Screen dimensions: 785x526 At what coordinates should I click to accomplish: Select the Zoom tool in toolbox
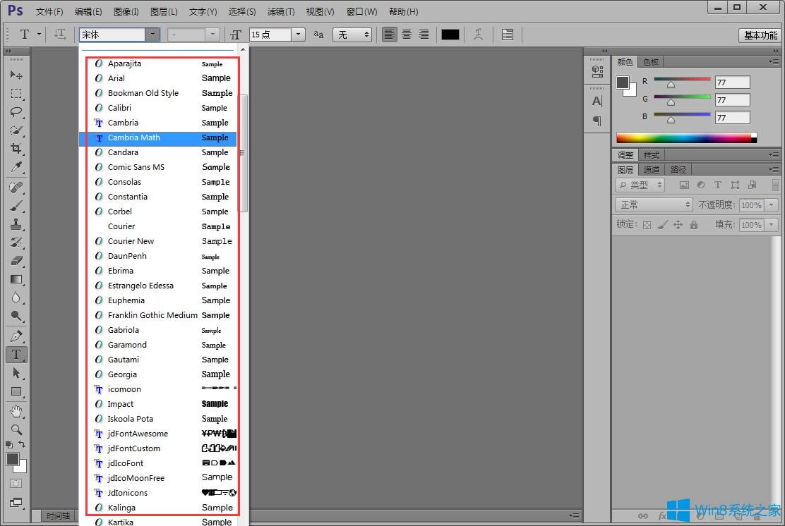(16, 429)
